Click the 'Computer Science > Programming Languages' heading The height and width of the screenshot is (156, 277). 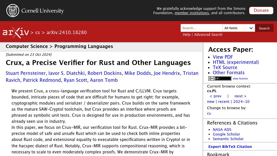(59, 46)
